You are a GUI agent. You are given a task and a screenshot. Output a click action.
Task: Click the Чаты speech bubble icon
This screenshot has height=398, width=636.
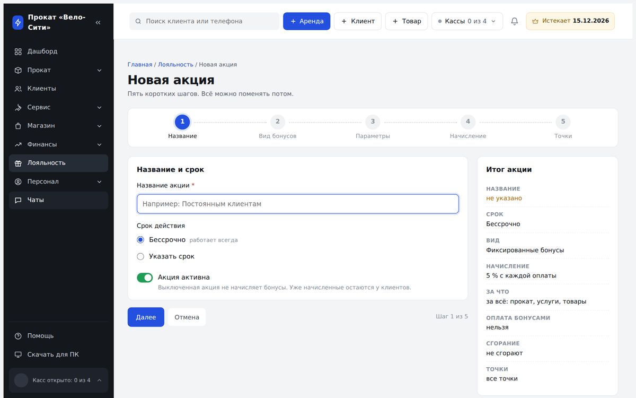18,200
